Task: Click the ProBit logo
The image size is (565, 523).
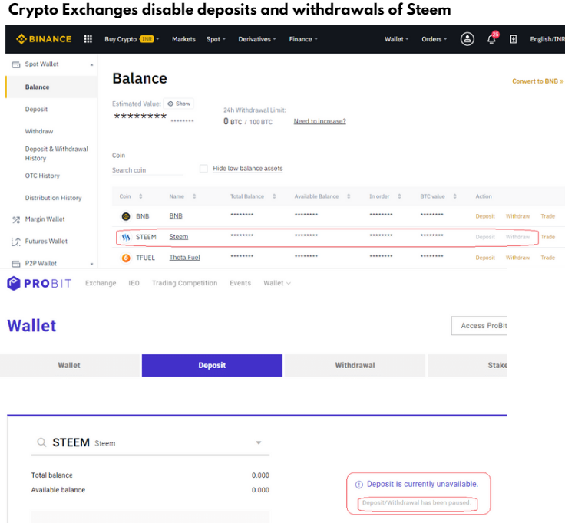Action: (x=39, y=283)
